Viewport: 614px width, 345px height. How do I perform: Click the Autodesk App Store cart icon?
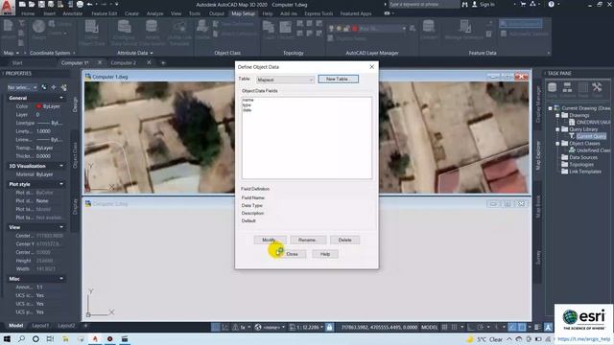click(523, 4)
